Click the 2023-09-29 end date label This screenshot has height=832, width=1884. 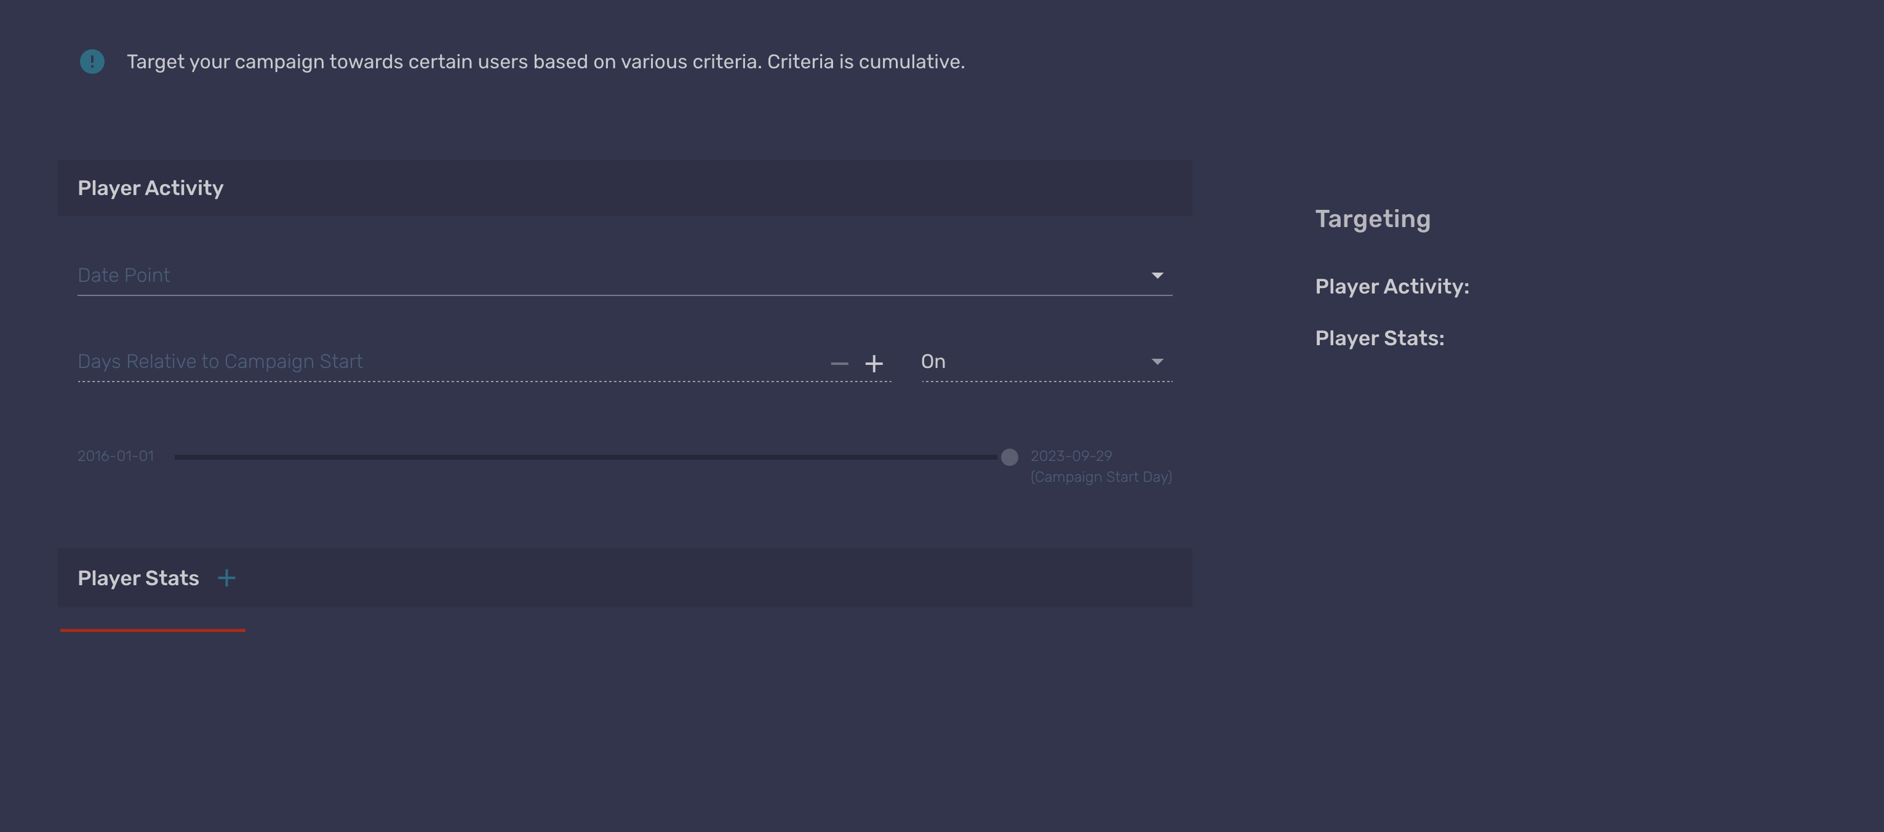tap(1071, 456)
